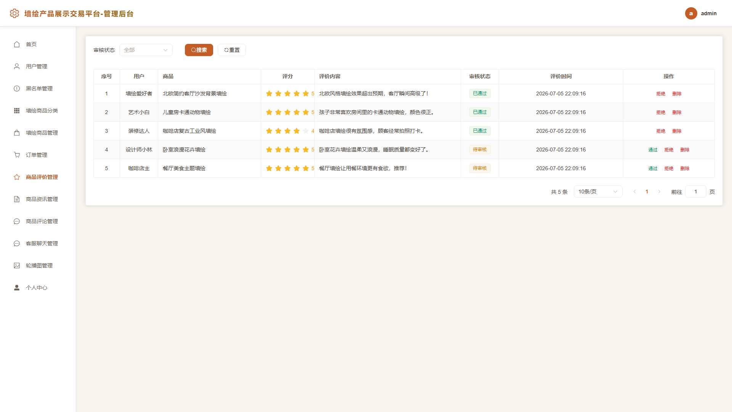Image resolution: width=732 pixels, height=412 pixels.
Task: Click the 审核状态 column header
Action: [480, 76]
